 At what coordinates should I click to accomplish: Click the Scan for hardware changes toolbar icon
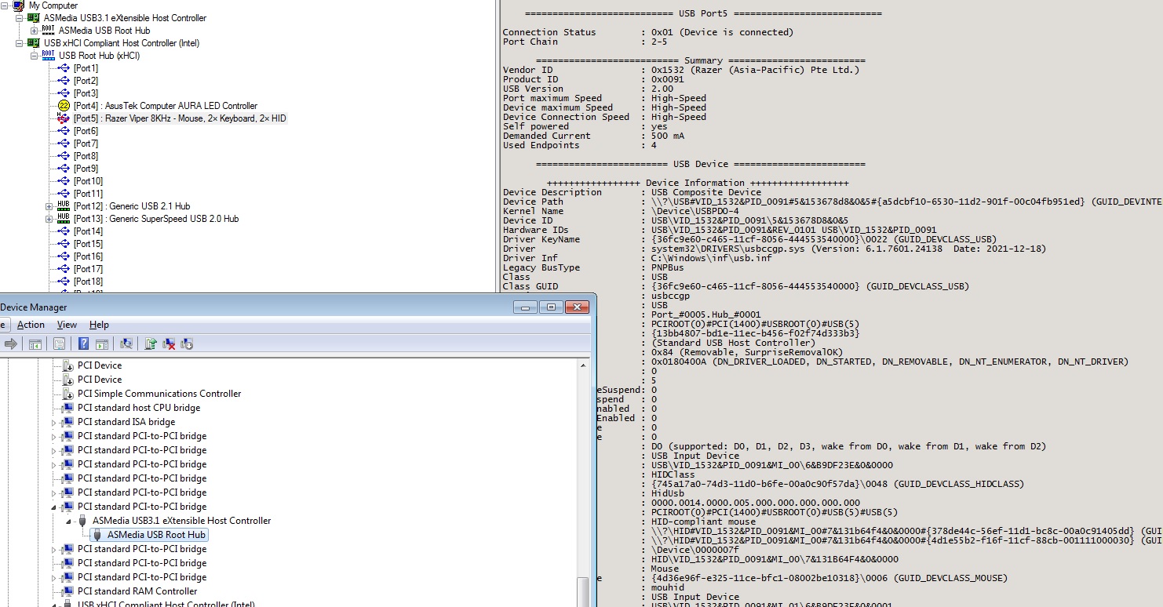[126, 343]
